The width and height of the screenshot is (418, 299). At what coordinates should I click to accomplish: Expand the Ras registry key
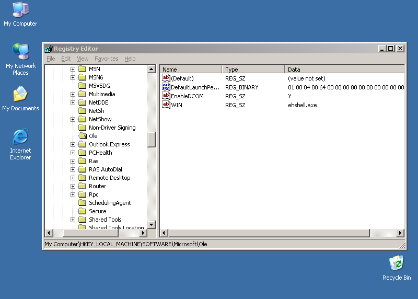pyautogui.click(x=73, y=161)
